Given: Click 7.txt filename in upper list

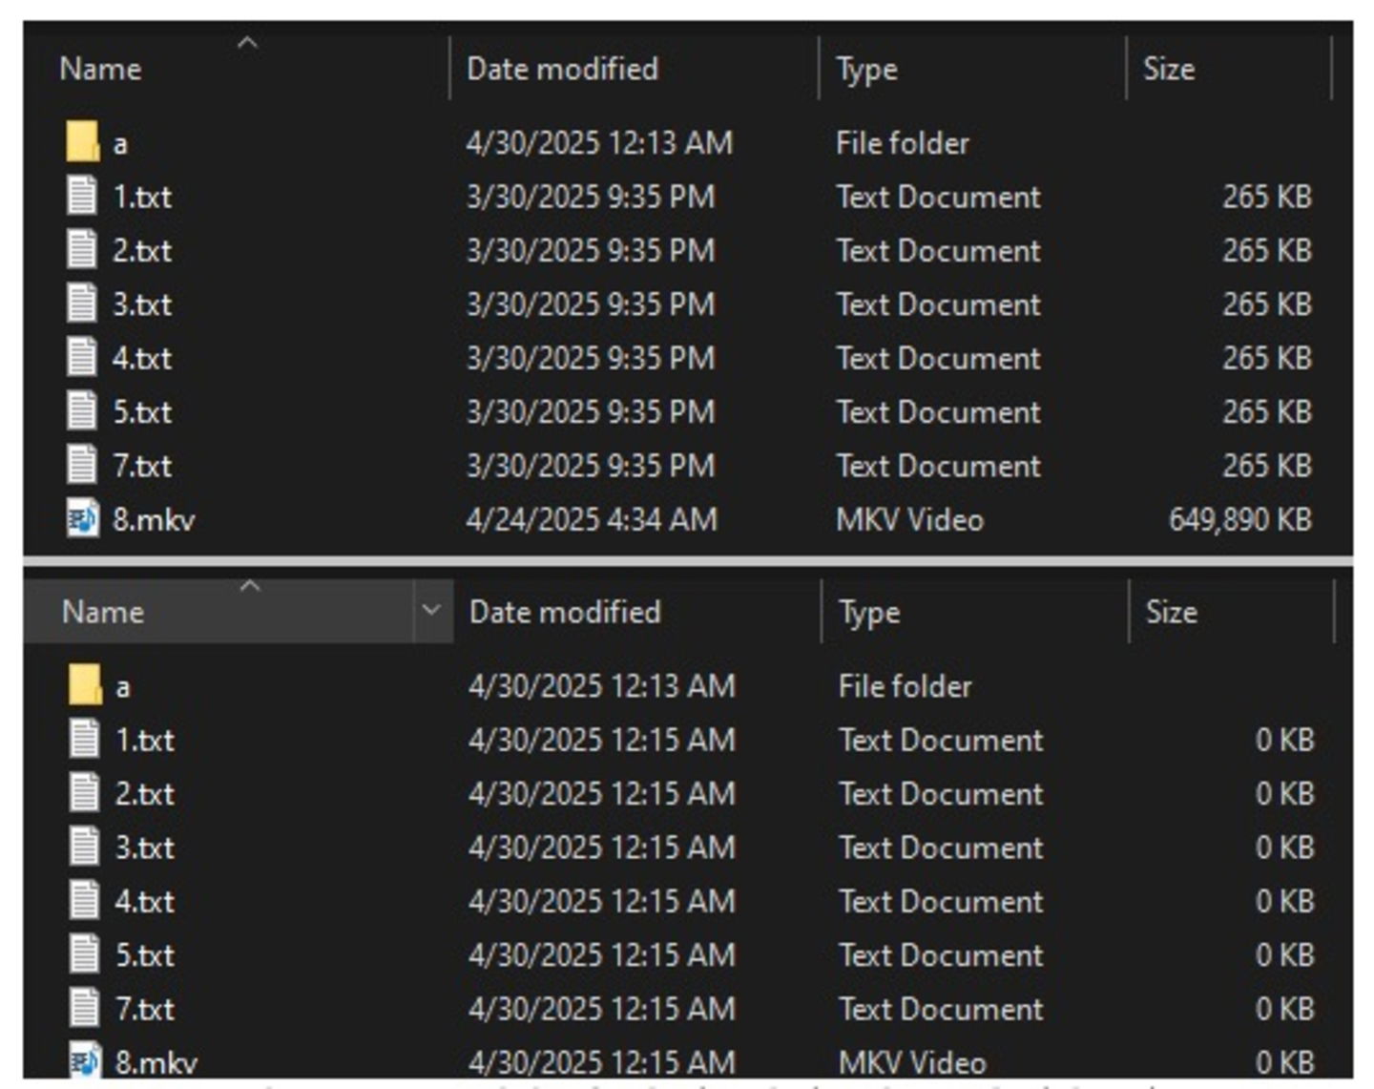Looking at the screenshot, I should point(142,466).
